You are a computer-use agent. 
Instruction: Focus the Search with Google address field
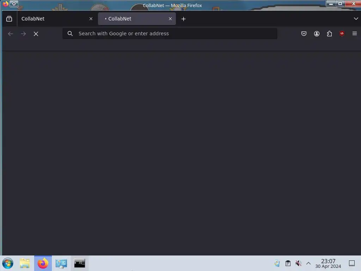point(170,34)
